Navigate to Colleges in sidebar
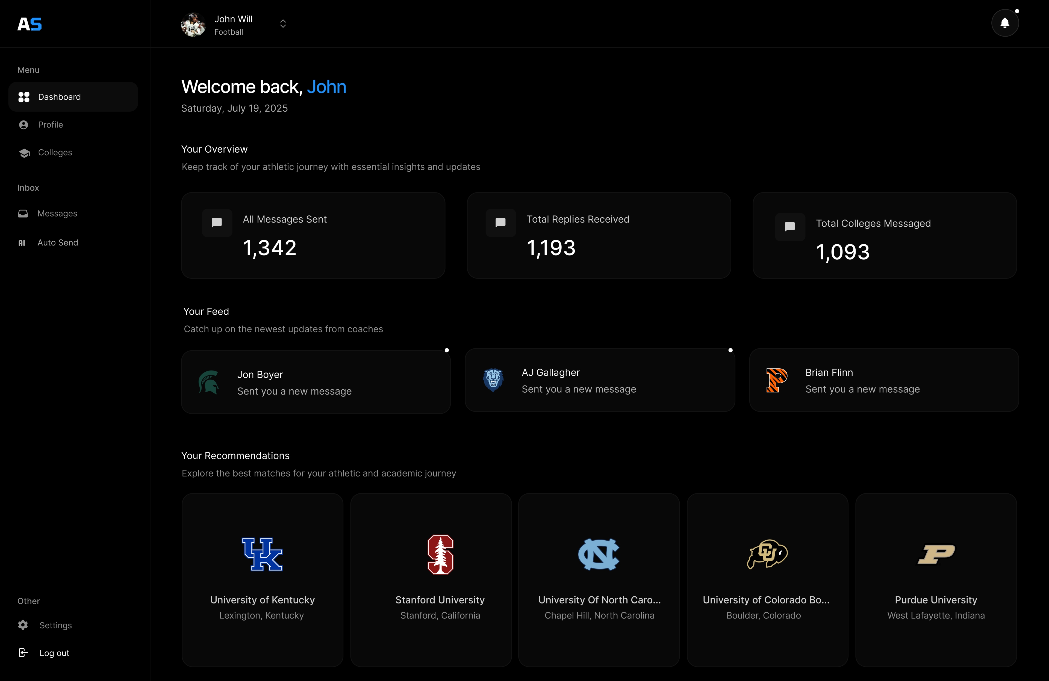 pos(55,152)
